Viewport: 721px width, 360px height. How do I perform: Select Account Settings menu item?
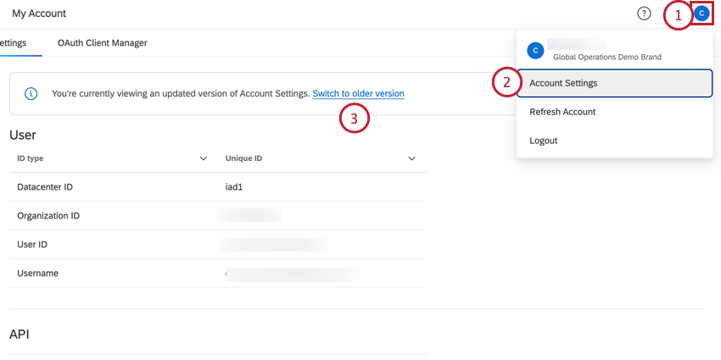point(563,83)
